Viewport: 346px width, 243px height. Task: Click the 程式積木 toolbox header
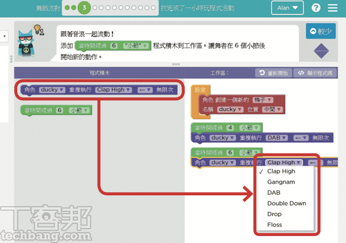100,73
